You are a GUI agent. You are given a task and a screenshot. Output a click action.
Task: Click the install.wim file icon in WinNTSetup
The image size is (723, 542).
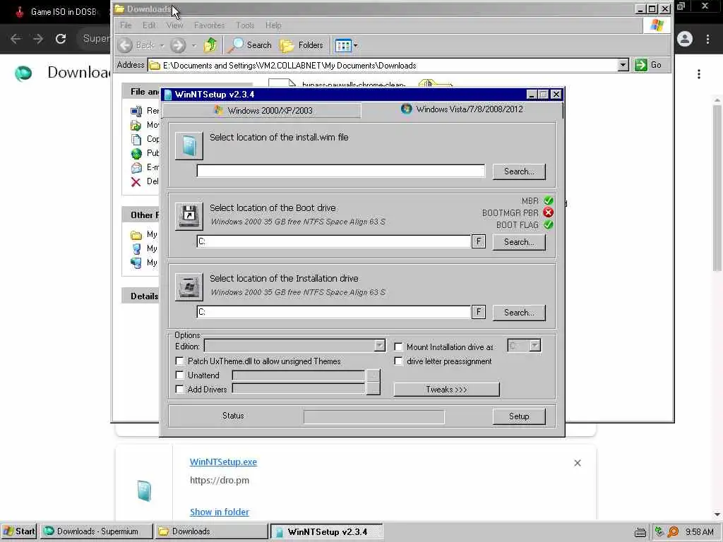(189, 145)
